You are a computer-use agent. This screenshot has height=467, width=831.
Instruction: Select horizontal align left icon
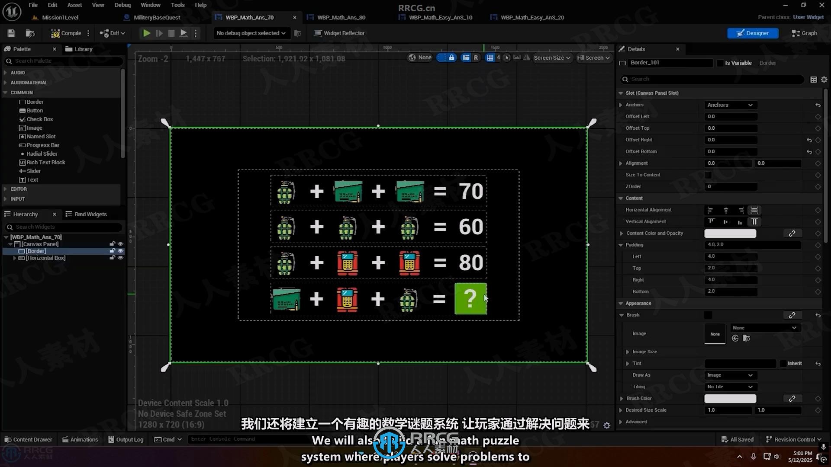[710, 210]
